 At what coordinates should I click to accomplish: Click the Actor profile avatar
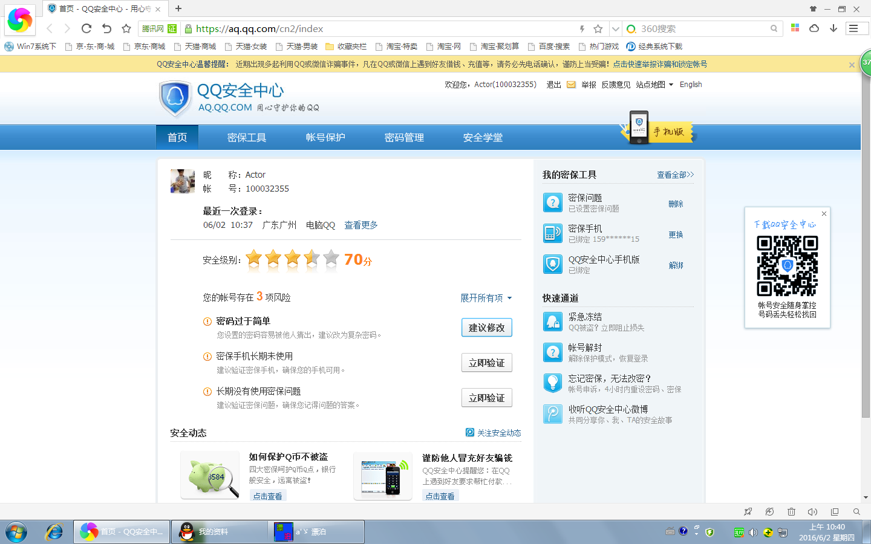(183, 181)
